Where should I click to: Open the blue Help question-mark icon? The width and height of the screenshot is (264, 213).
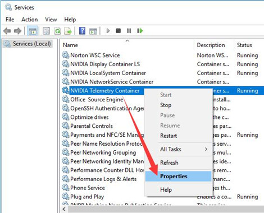tap(82, 31)
